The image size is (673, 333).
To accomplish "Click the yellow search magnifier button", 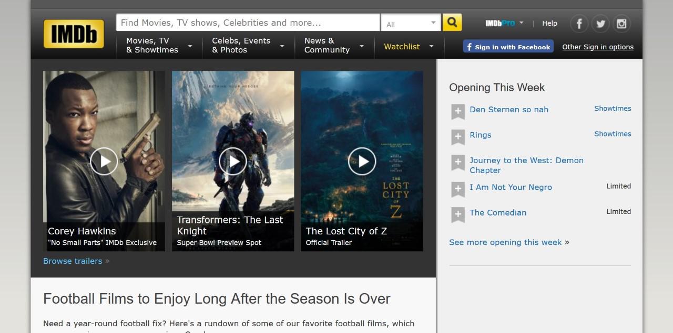I will point(452,23).
